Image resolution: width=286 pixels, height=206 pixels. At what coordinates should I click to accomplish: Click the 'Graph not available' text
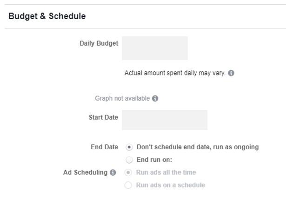[122, 98]
